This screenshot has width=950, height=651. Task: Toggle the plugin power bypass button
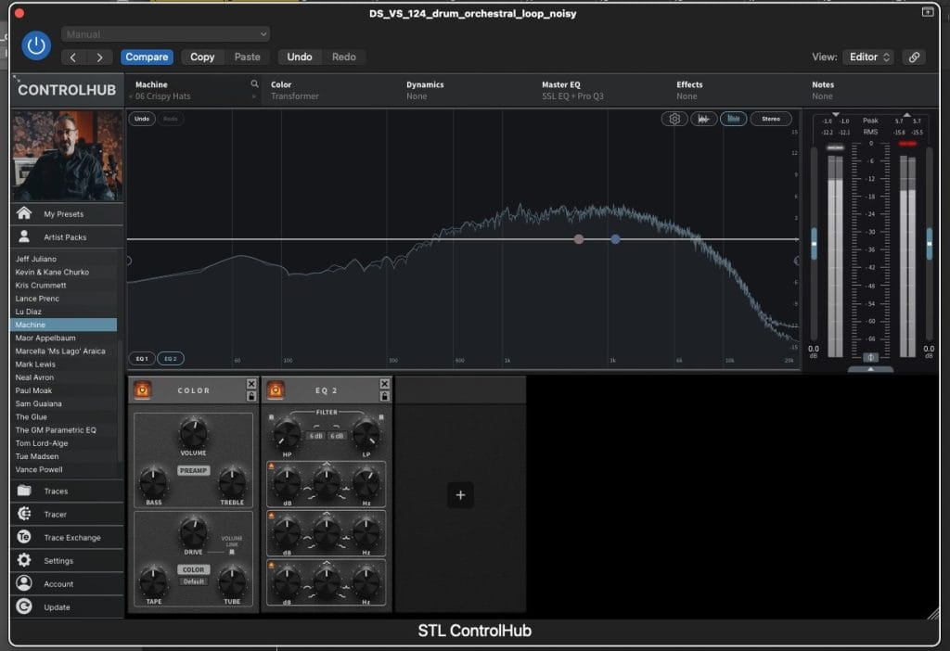(x=36, y=45)
